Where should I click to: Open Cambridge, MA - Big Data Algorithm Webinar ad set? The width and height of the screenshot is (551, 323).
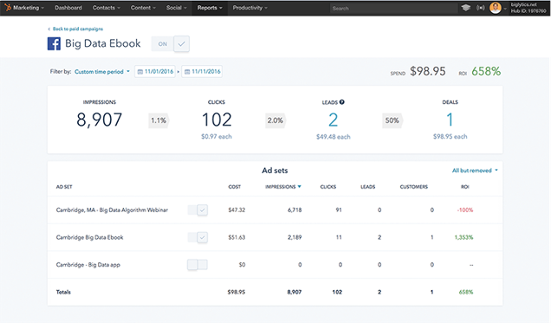tap(112, 210)
